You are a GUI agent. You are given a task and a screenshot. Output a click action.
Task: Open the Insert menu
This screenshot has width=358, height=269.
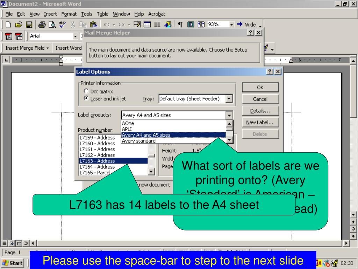tap(50, 14)
